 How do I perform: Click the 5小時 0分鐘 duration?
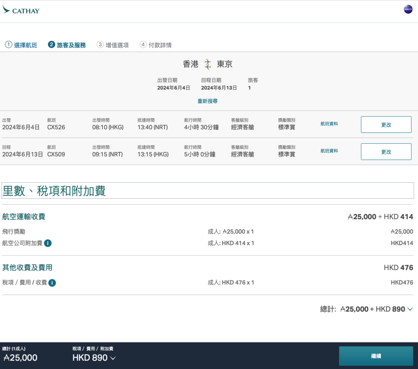coord(200,154)
